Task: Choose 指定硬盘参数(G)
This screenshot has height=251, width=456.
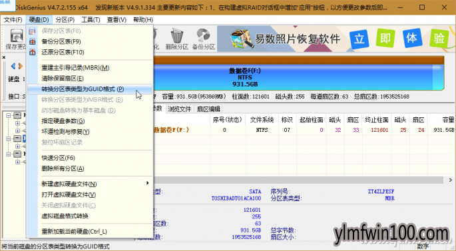Action: [x=90, y=121]
